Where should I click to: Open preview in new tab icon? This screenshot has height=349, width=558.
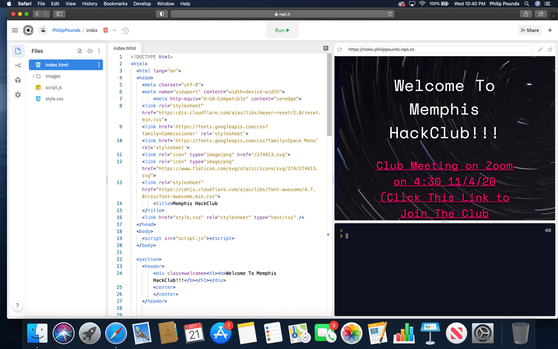point(550,50)
